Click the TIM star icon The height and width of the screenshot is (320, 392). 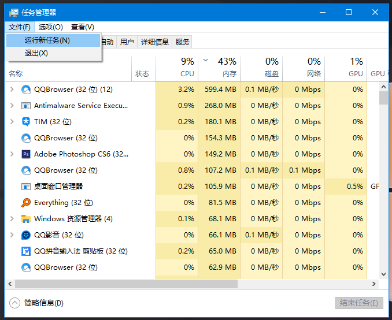coord(26,122)
